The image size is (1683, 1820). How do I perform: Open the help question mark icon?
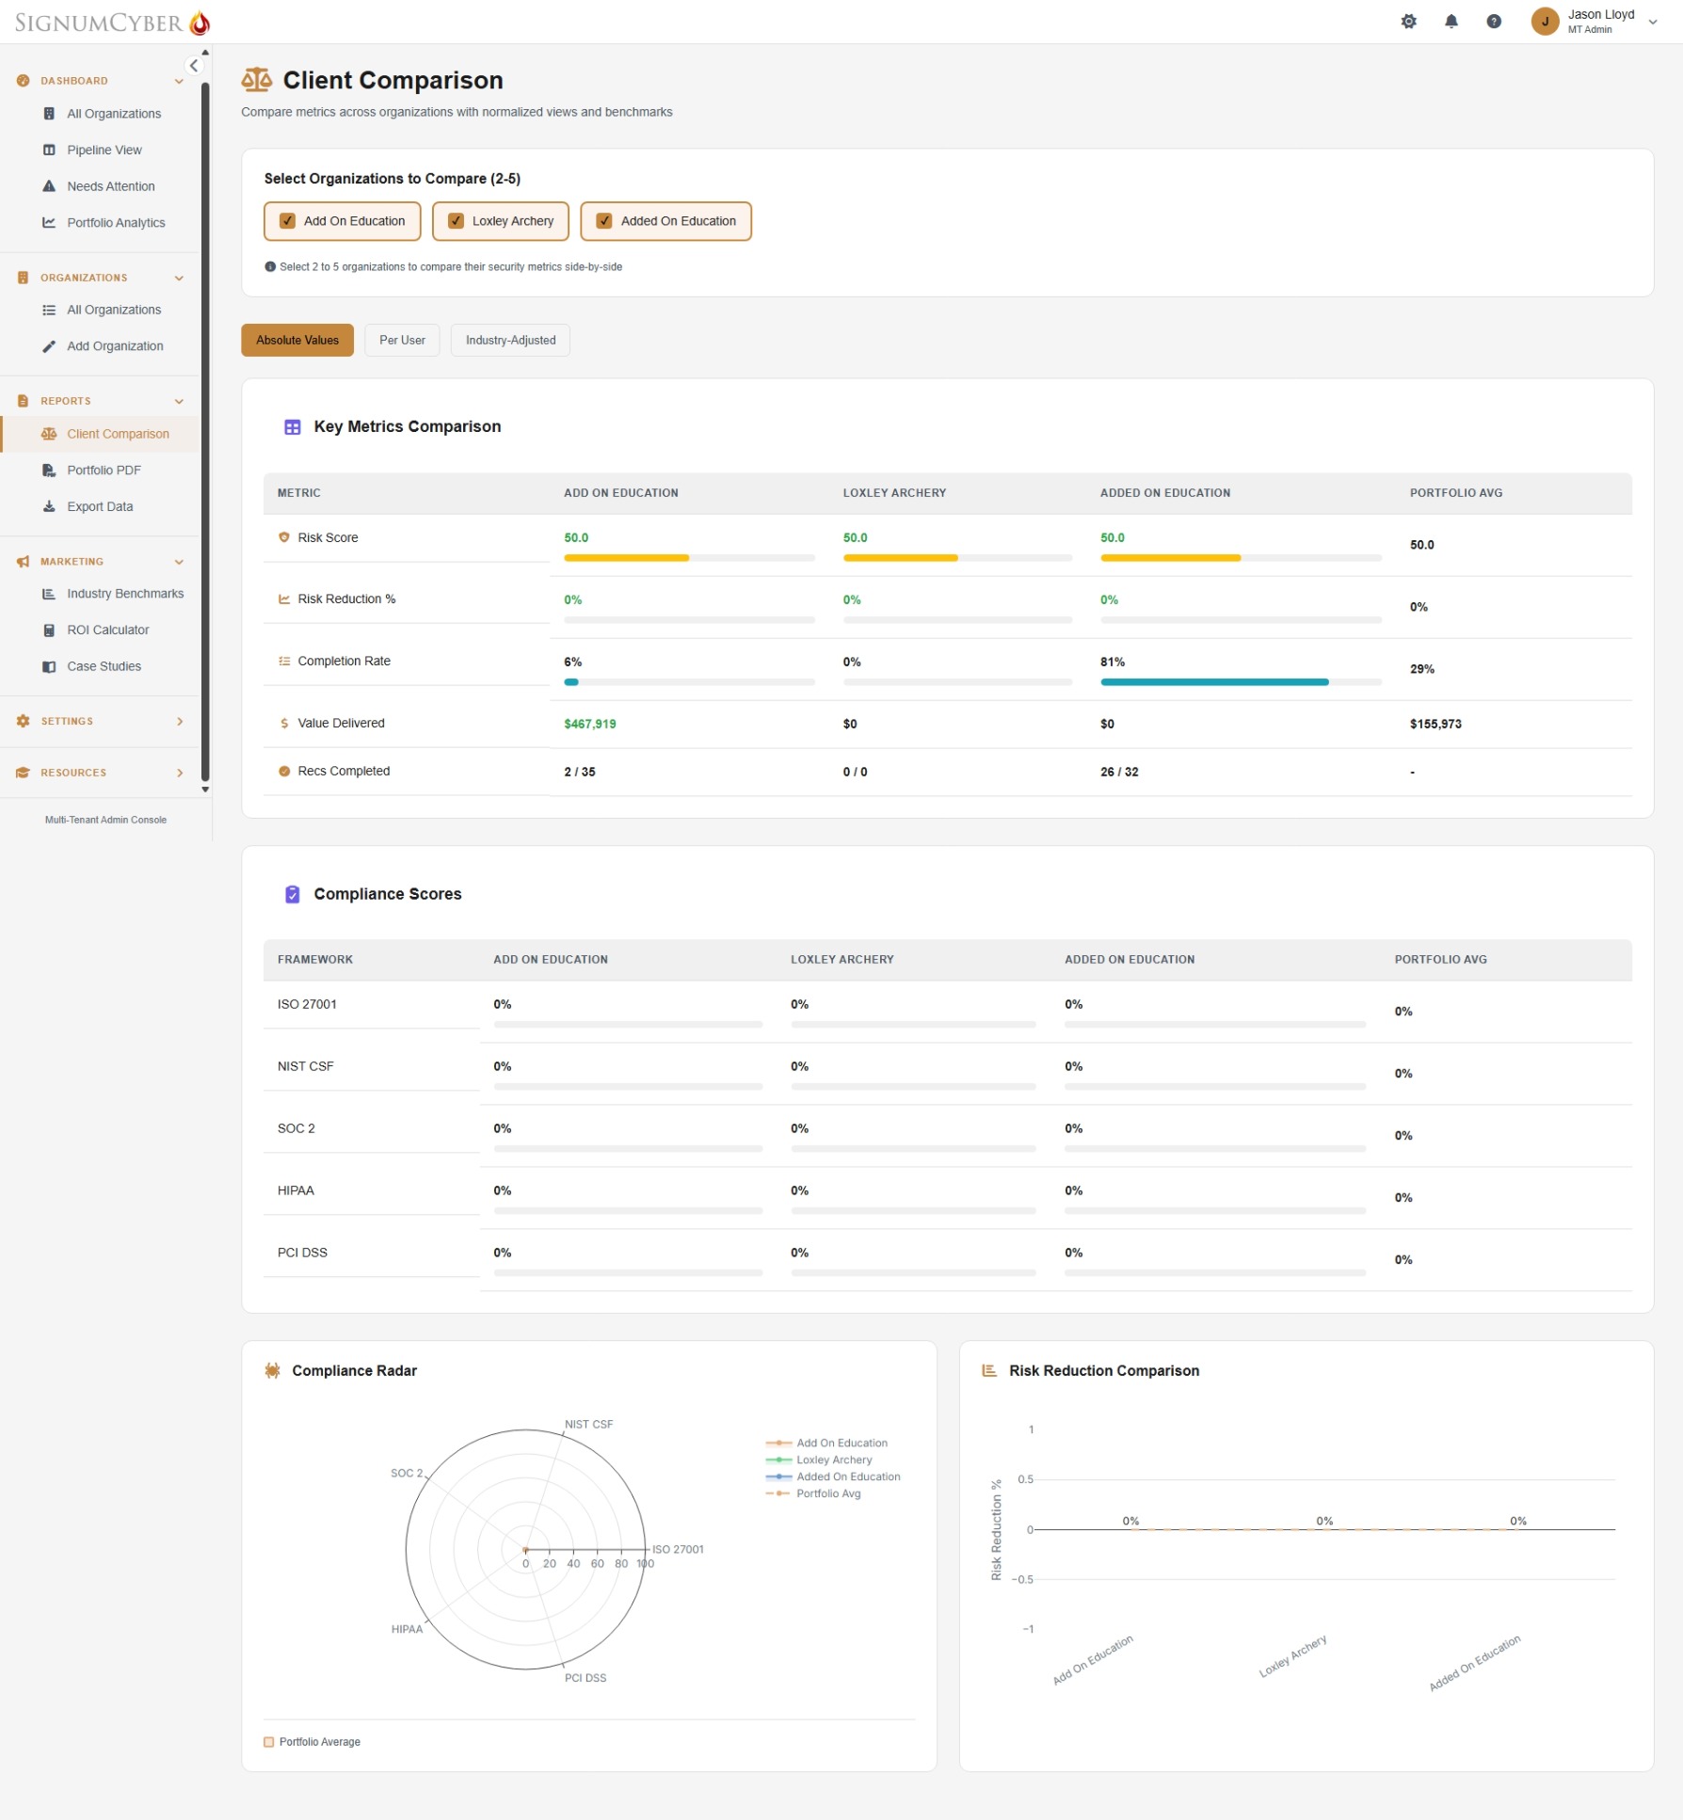1494,21
